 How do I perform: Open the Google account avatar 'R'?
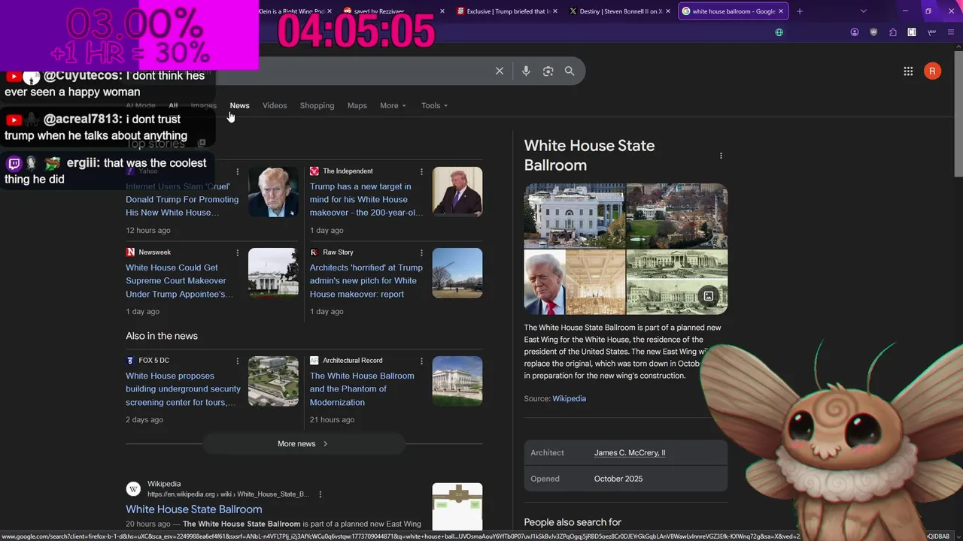[x=932, y=71]
